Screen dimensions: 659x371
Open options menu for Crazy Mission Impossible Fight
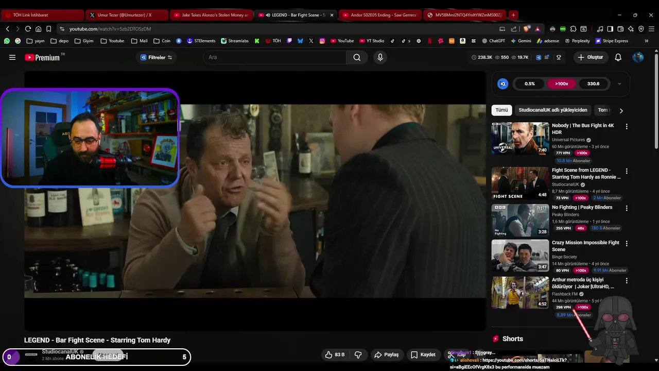point(627,243)
